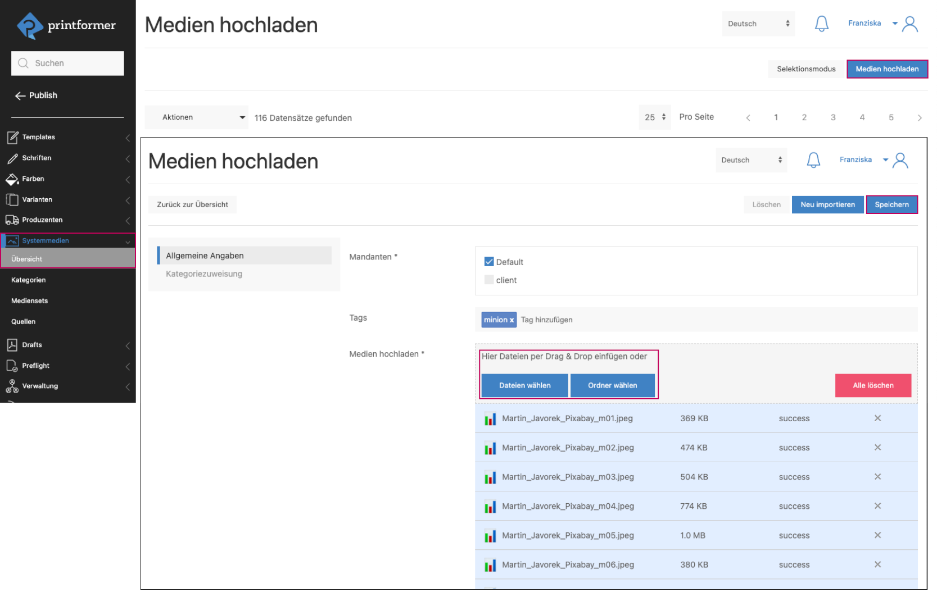Enable the client Mandanten checkbox
This screenshot has height=597, width=937.
[x=489, y=280]
